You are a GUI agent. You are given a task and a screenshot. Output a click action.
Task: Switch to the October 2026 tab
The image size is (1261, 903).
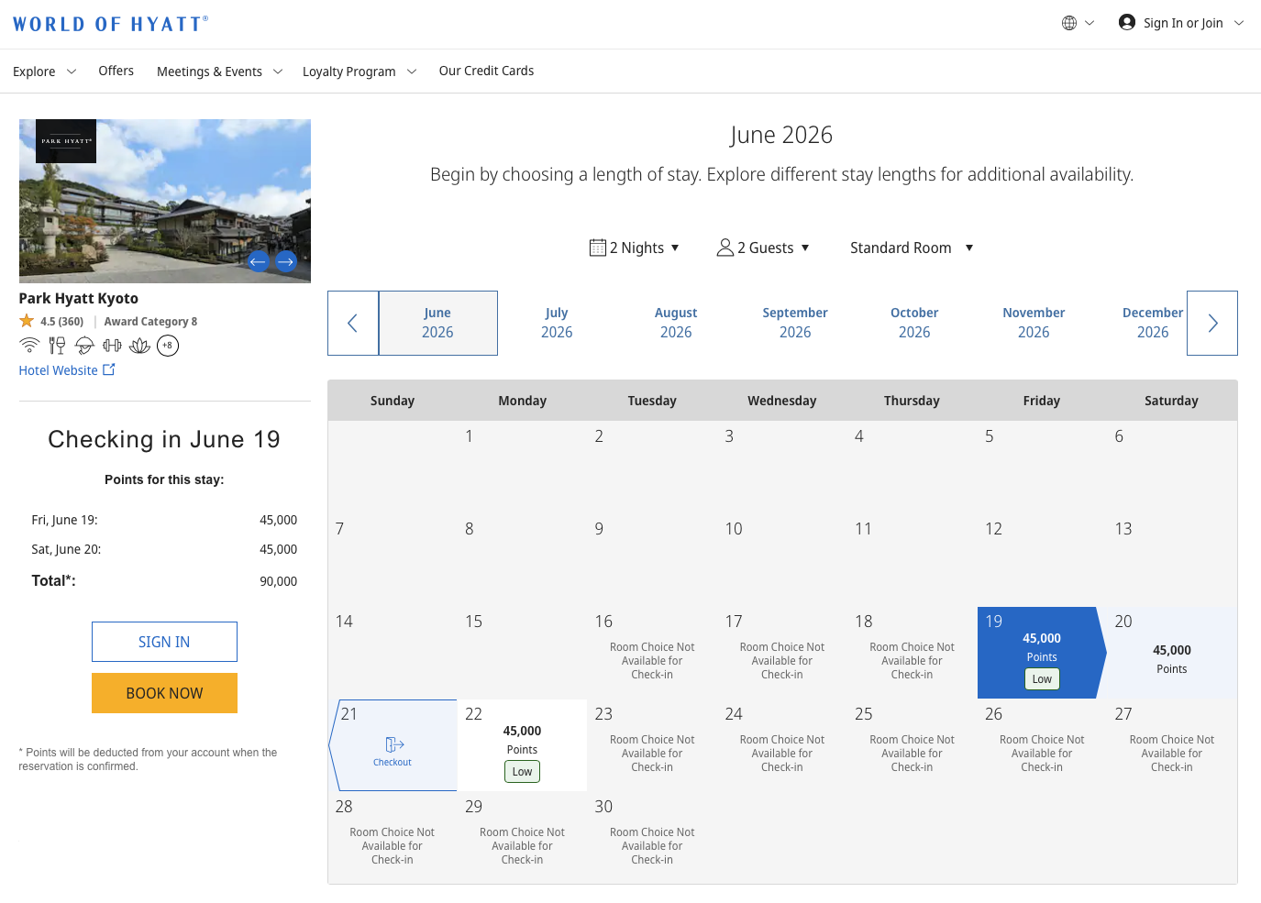(914, 323)
